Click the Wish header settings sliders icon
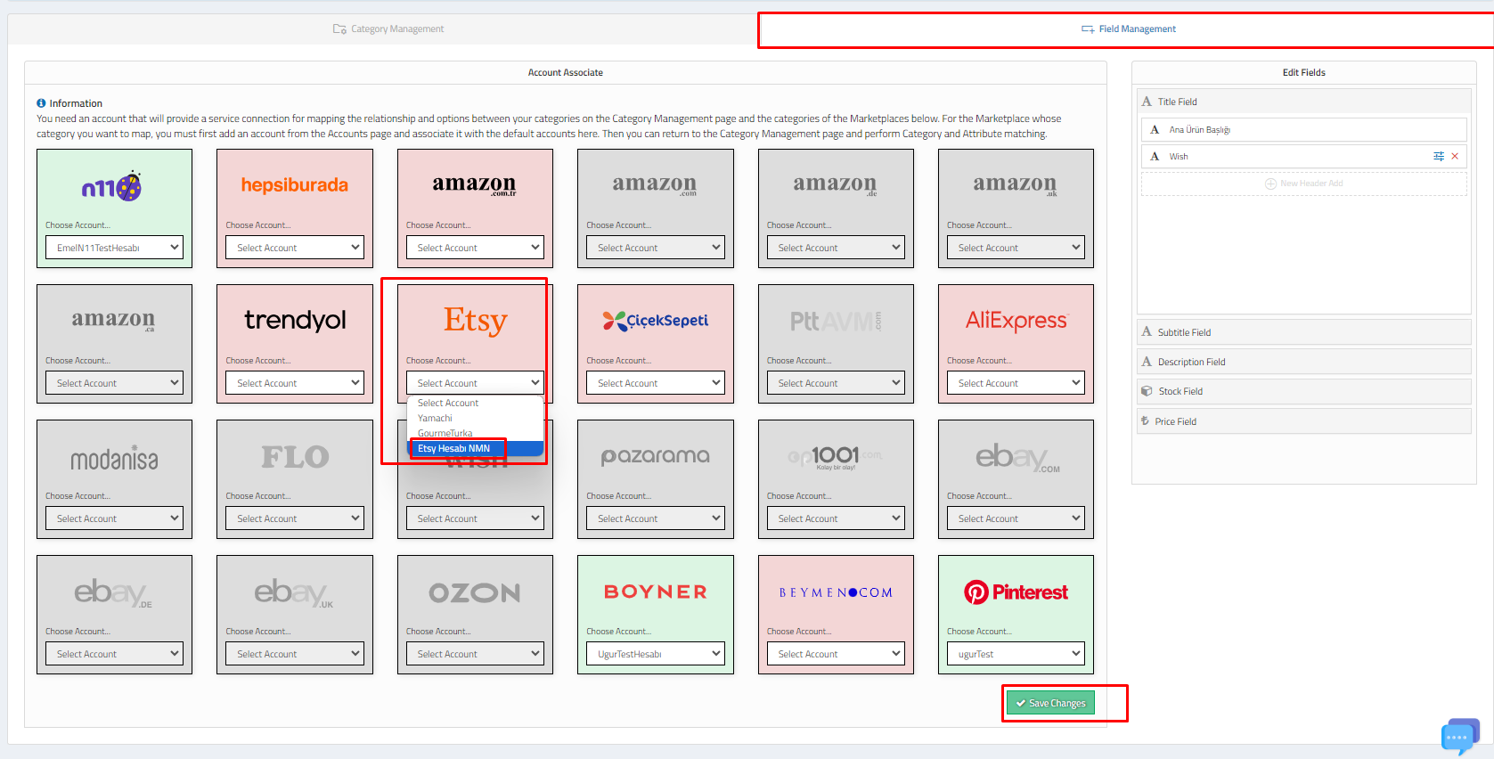Image resolution: width=1494 pixels, height=759 pixels. coord(1438,156)
